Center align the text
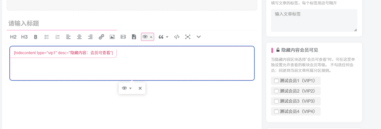This screenshot has height=129, width=381. pyautogui.click(x=79, y=37)
